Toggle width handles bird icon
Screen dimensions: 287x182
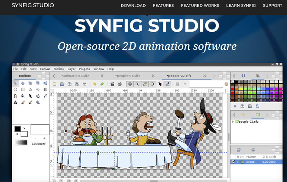click(160, 84)
